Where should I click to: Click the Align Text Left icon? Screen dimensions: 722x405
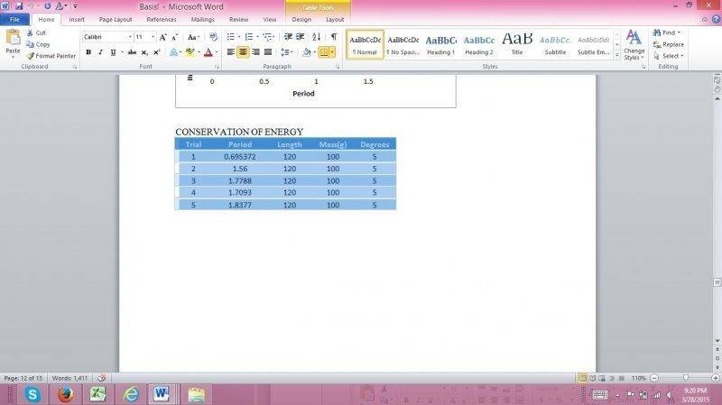click(x=230, y=52)
